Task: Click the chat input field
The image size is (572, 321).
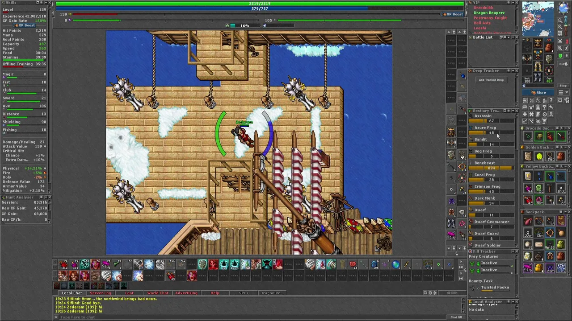Action: tap(252, 317)
